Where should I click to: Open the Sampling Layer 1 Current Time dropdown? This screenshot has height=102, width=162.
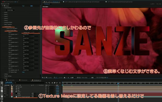coord(29,34)
